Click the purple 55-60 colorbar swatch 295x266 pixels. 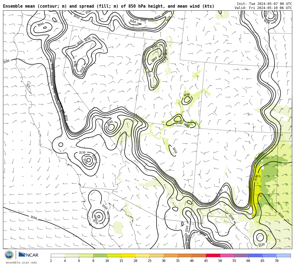tap(241, 255)
